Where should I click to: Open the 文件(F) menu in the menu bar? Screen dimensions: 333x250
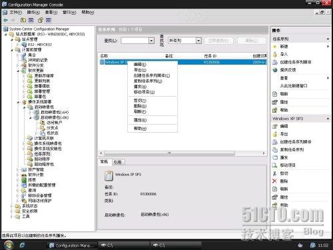(x=15, y=13)
